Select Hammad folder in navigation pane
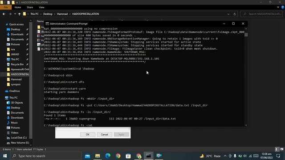 tap(16, 79)
